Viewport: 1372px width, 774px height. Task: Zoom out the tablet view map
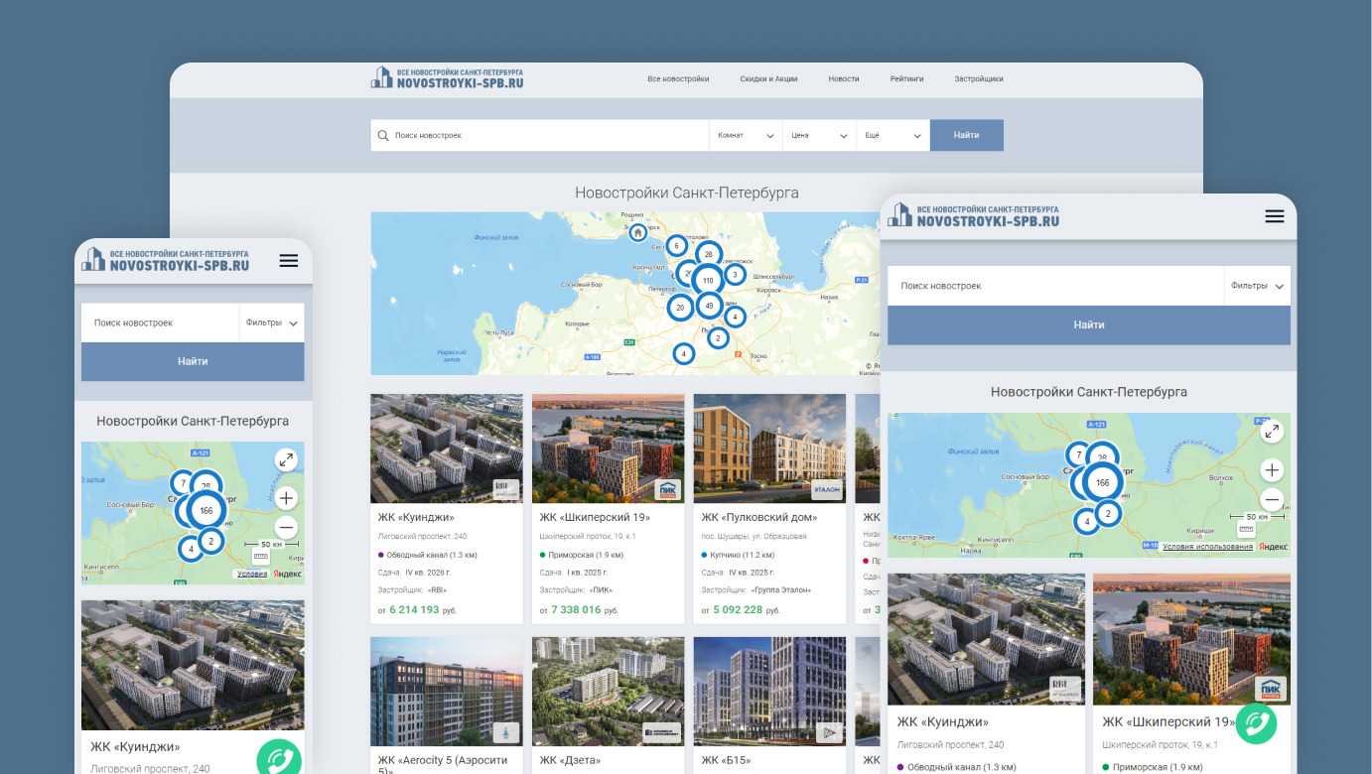(1273, 500)
